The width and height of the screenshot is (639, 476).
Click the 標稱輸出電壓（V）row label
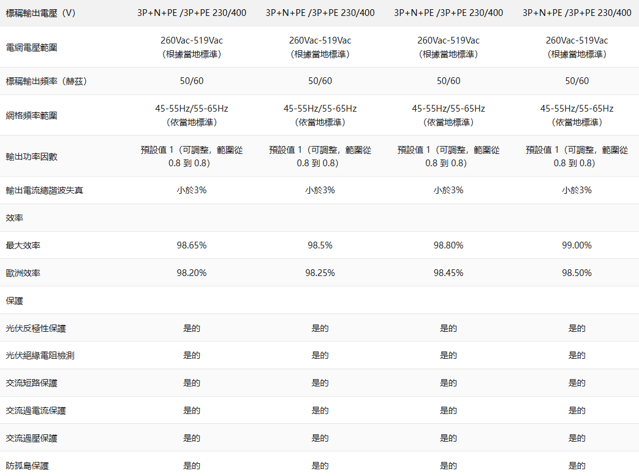pyautogui.click(x=40, y=13)
